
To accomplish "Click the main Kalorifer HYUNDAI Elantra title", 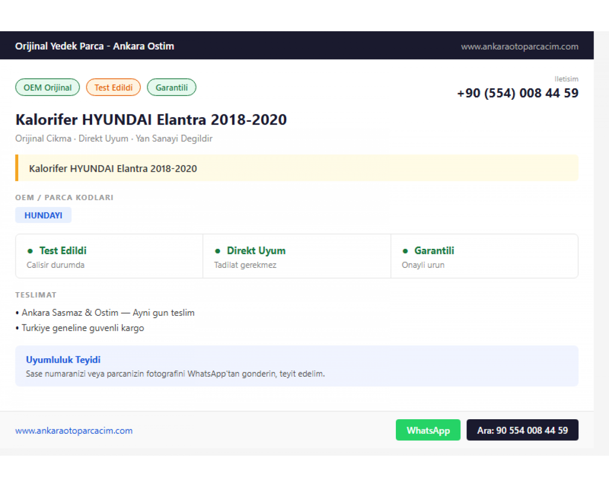I will coord(151,120).
